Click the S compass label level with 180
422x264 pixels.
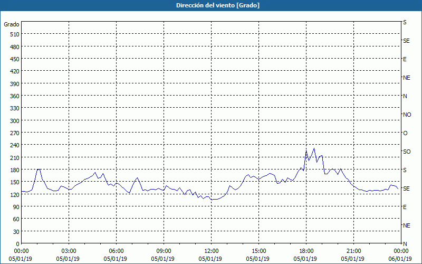pyautogui.click(x=405, y=170)
